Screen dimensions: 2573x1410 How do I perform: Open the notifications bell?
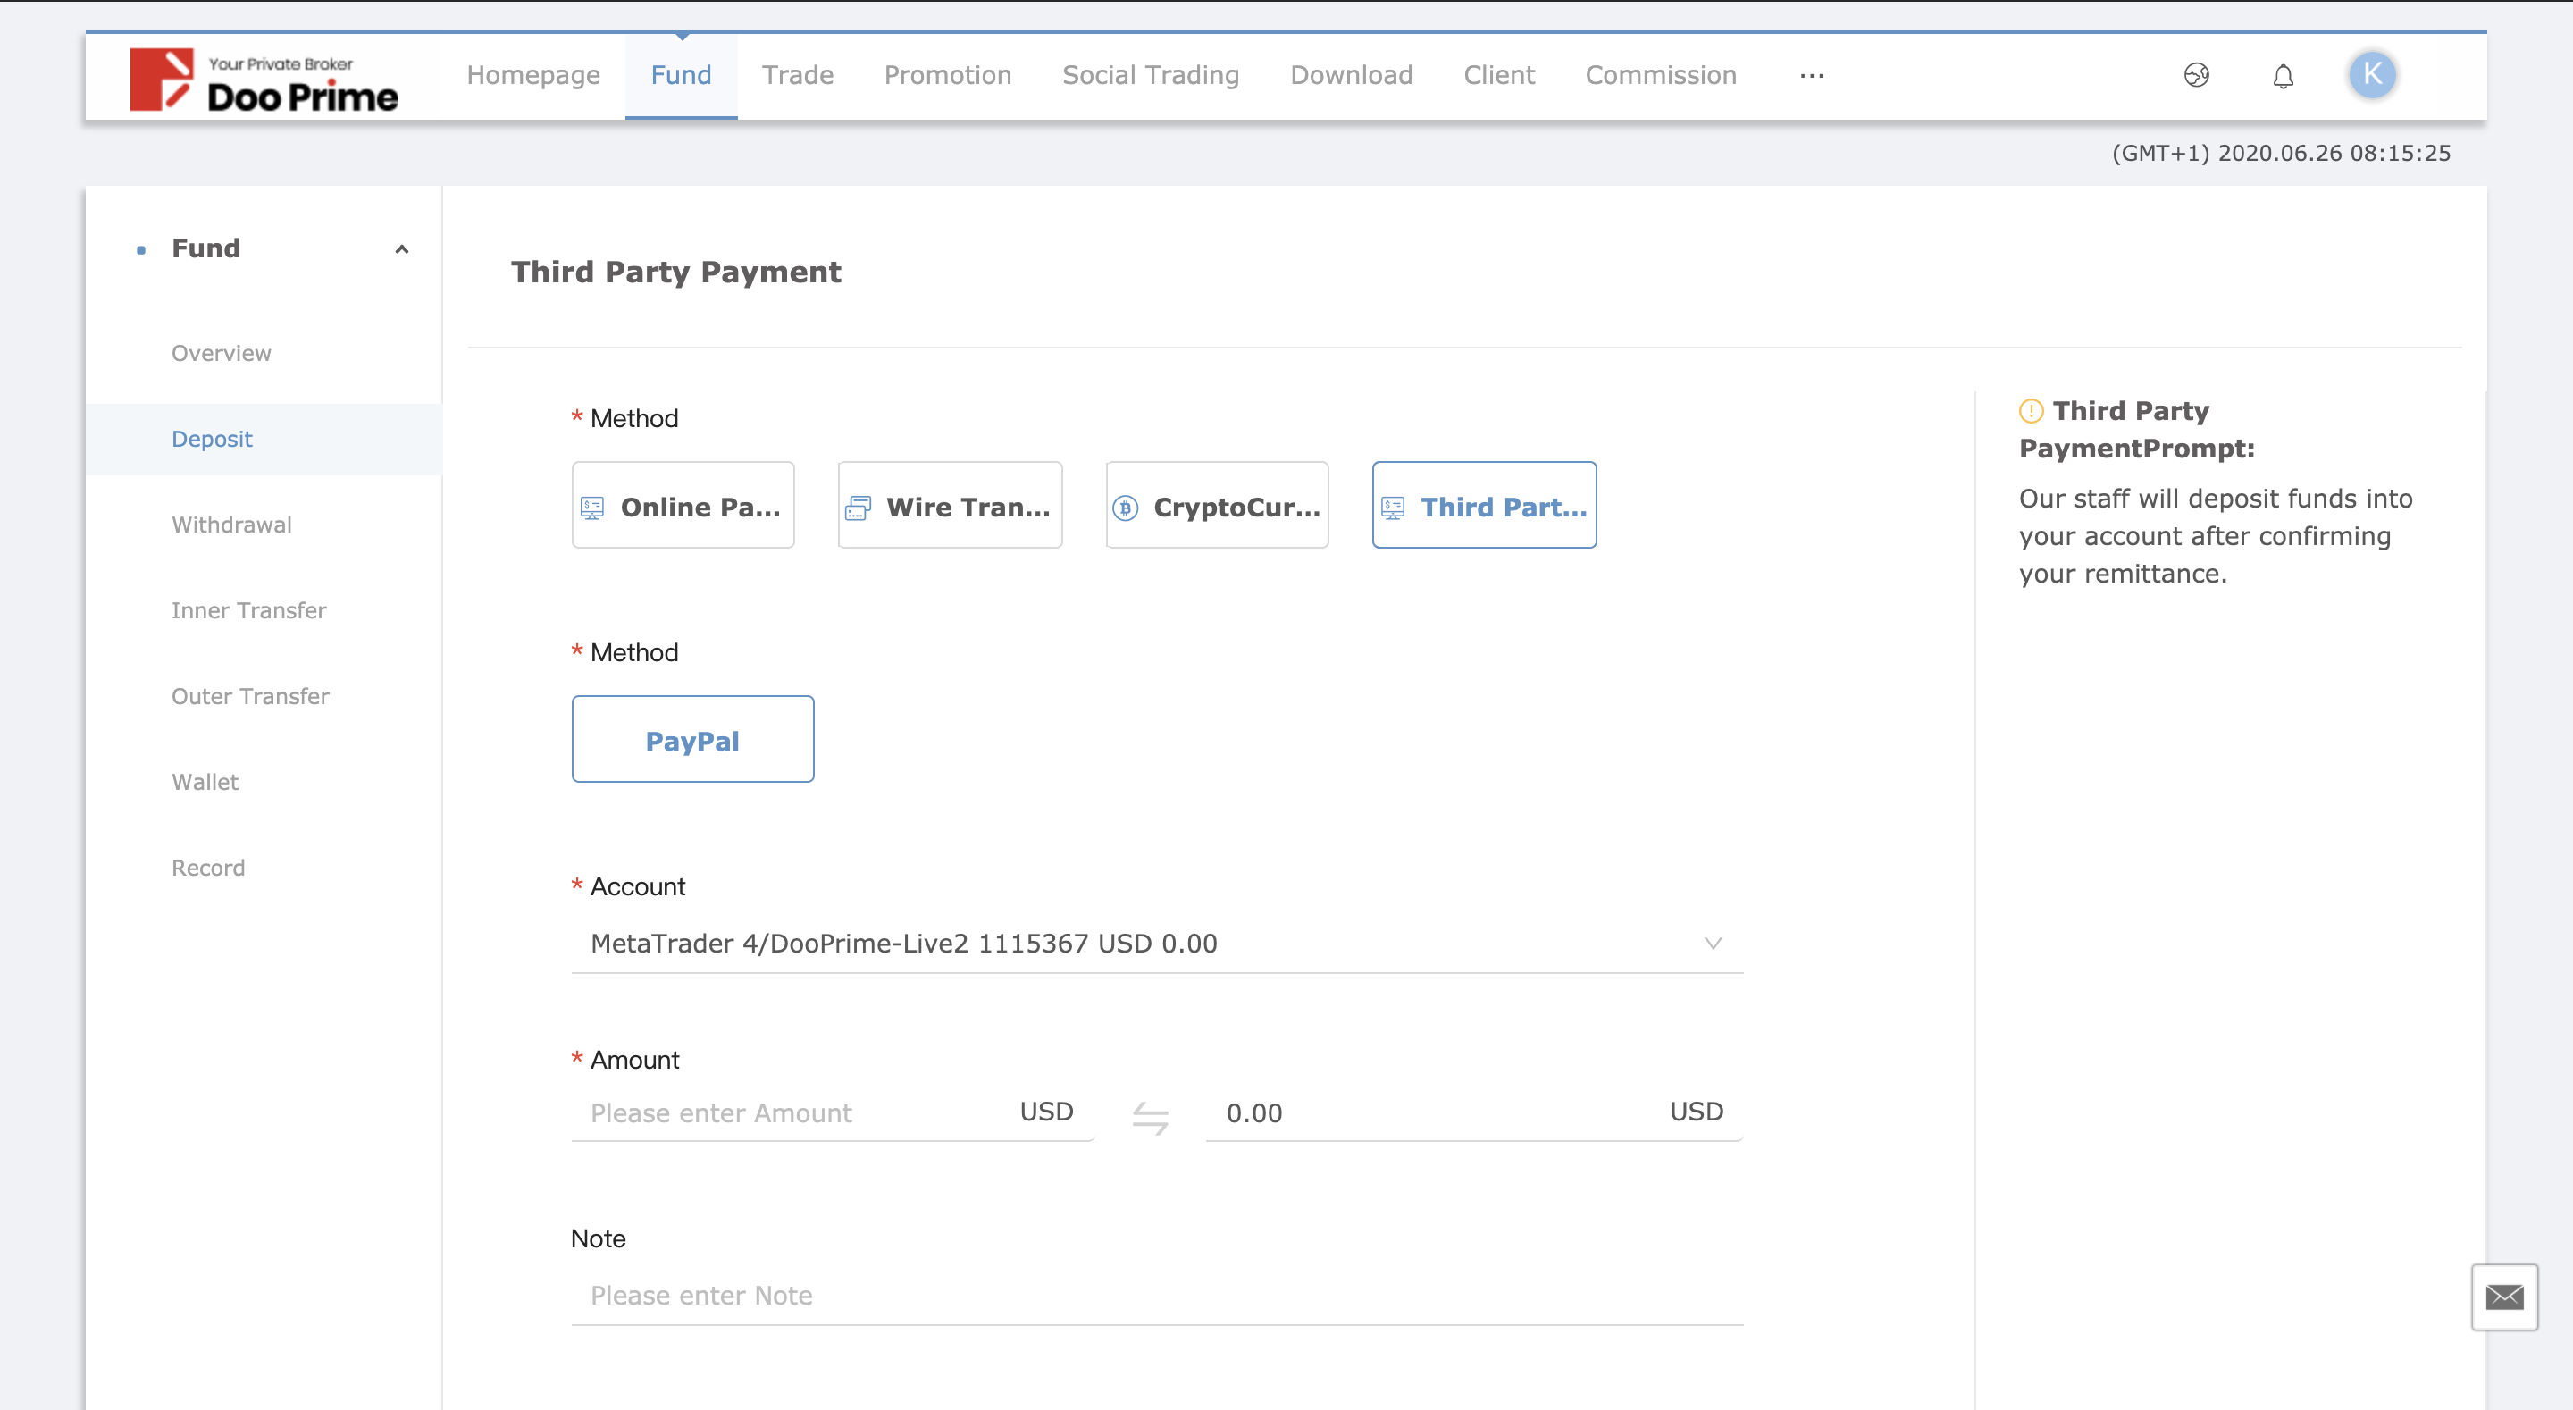2283,76
